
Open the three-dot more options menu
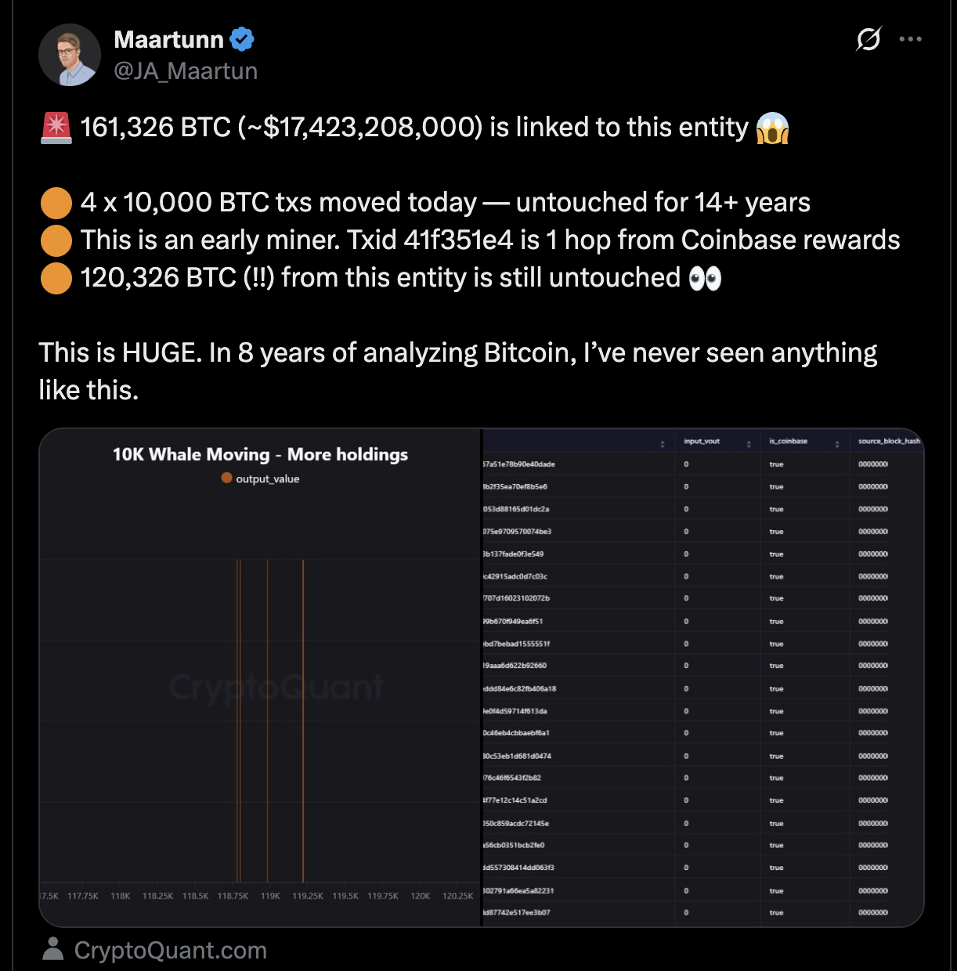coord(910,38)
